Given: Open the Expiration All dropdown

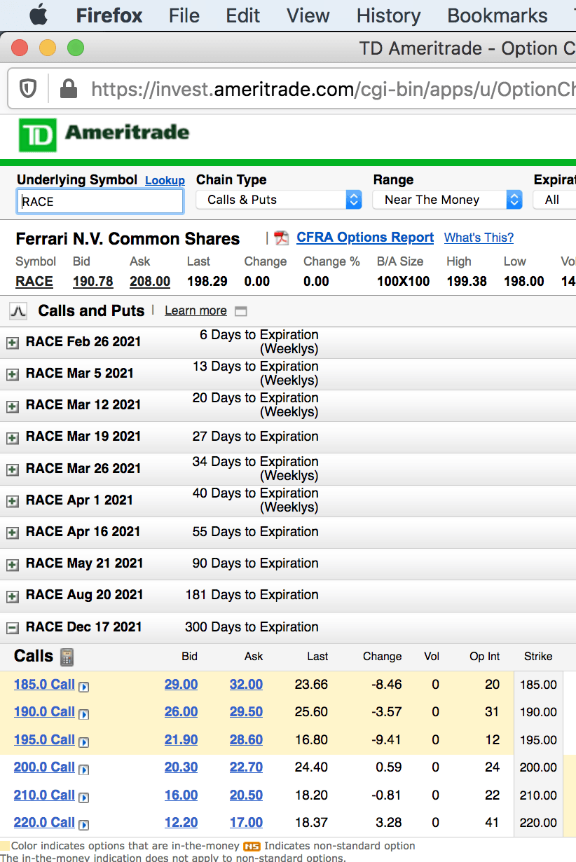Looking at the screenshot, I should (x=555, y=200).
